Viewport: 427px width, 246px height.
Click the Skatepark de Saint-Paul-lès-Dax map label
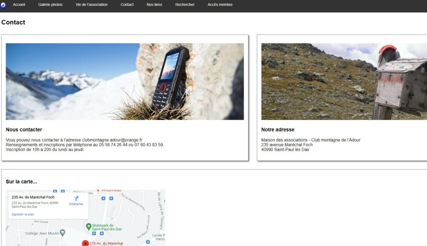pos(107,227)
